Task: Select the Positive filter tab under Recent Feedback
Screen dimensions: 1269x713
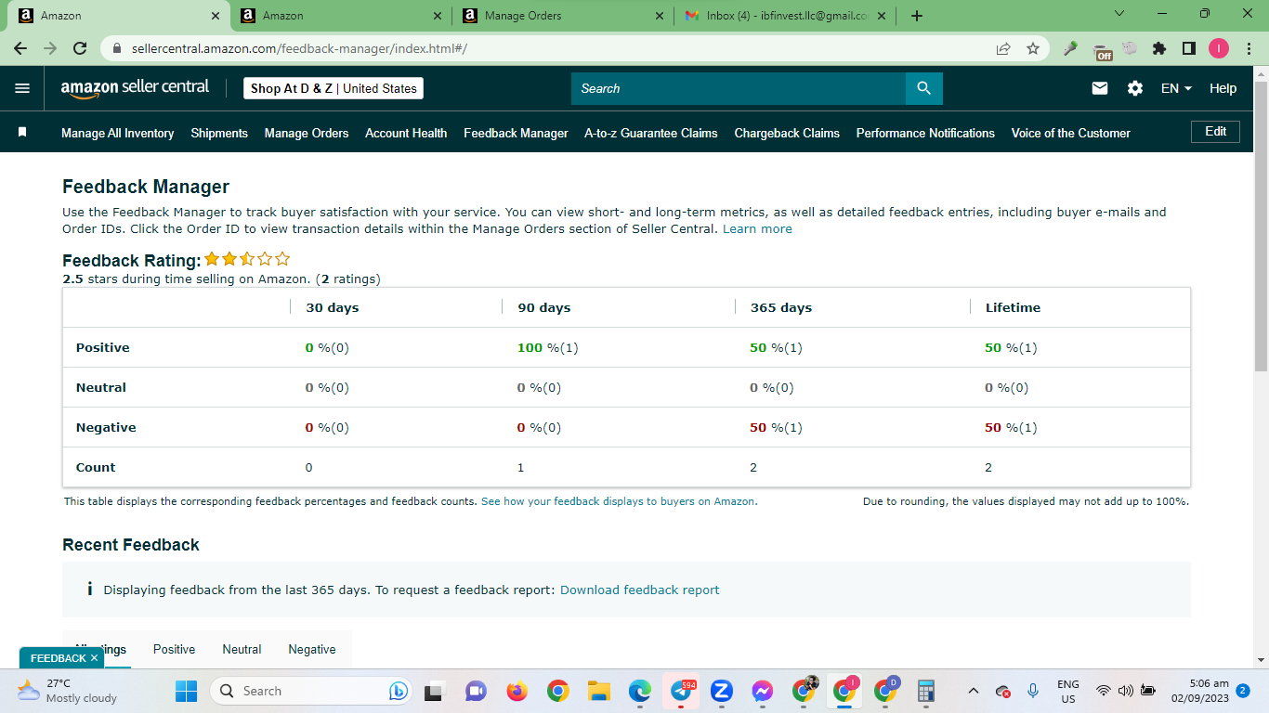Action: pyautogui.click(x=175, y=649)
